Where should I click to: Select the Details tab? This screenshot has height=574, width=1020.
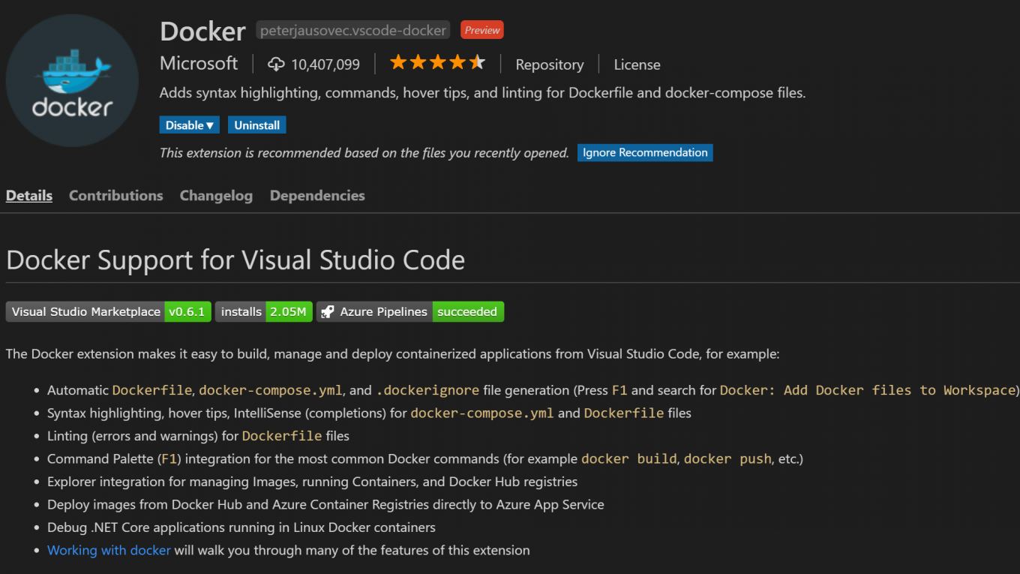[x=28, y=195]
